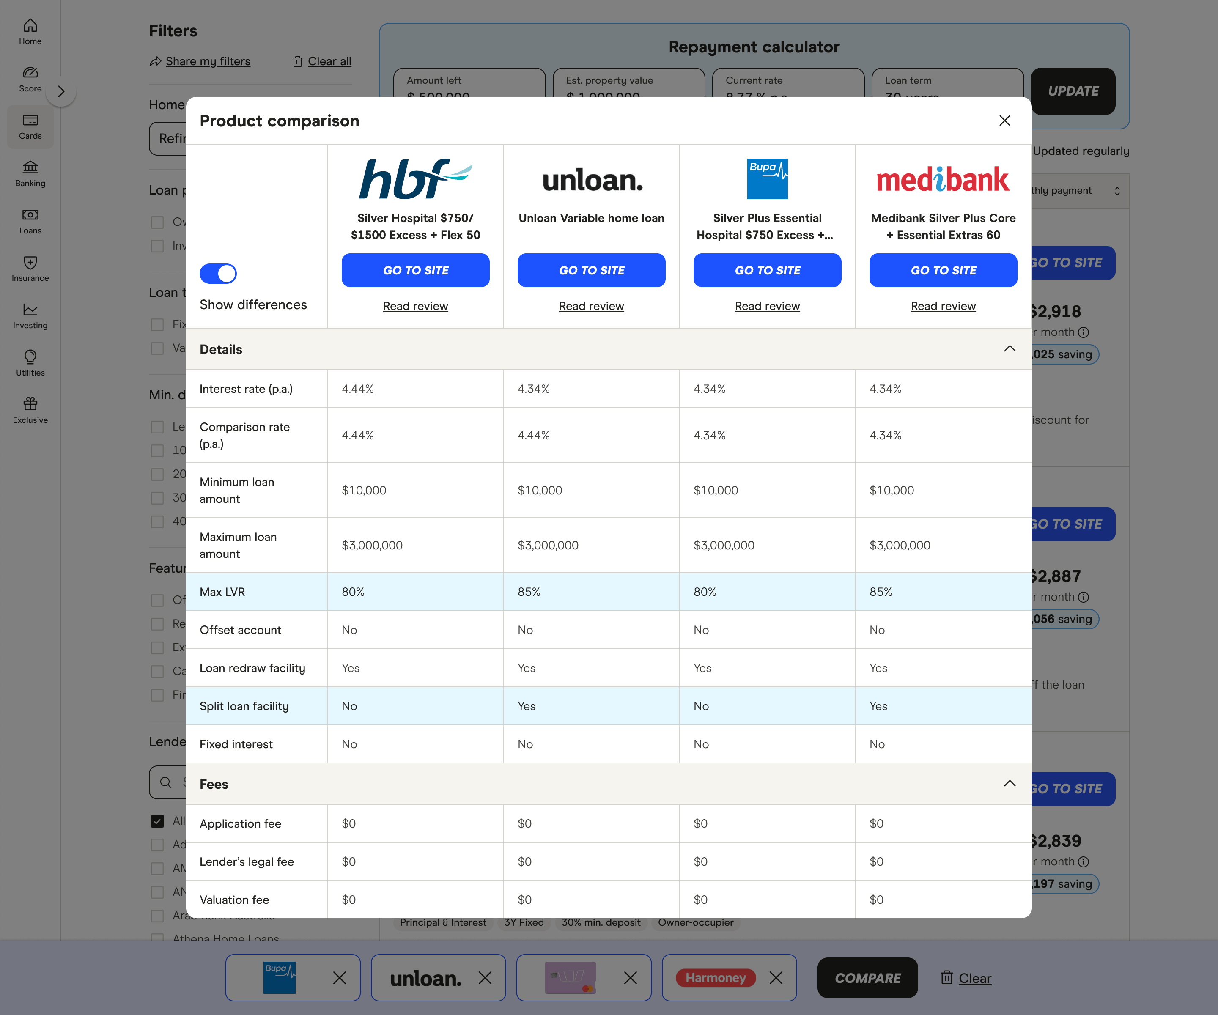Tick the Fix loan type checkbox
Viewport: 1218px width, 1015px height.
157,325
